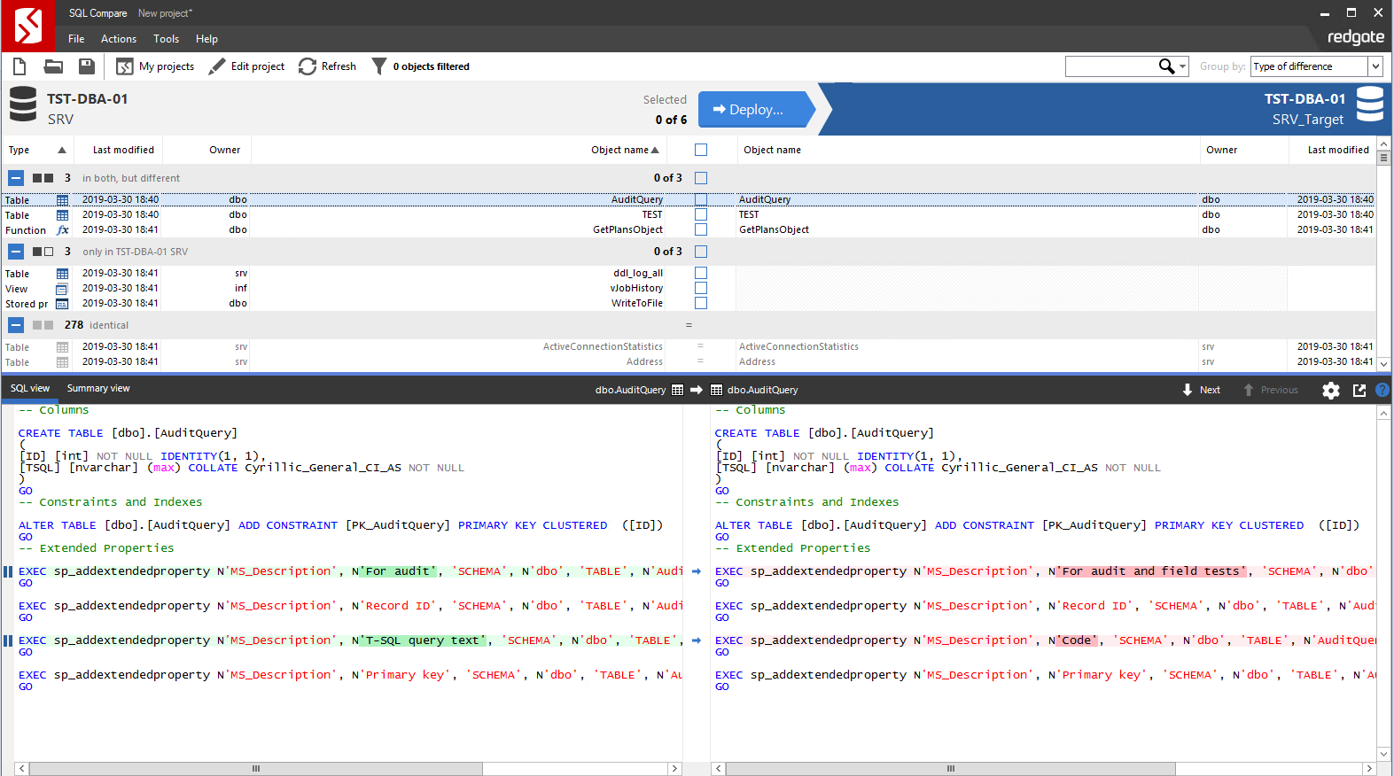Switch to SQL view tab
Viewport: 1394px width, 776px height.
pyautogui.click(x=30, y=389)
